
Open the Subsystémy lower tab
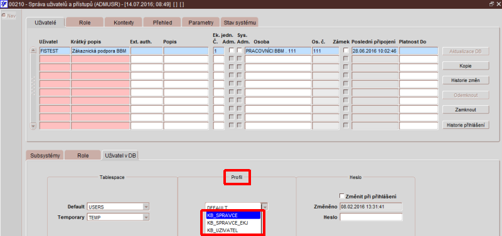click(45, 155)
